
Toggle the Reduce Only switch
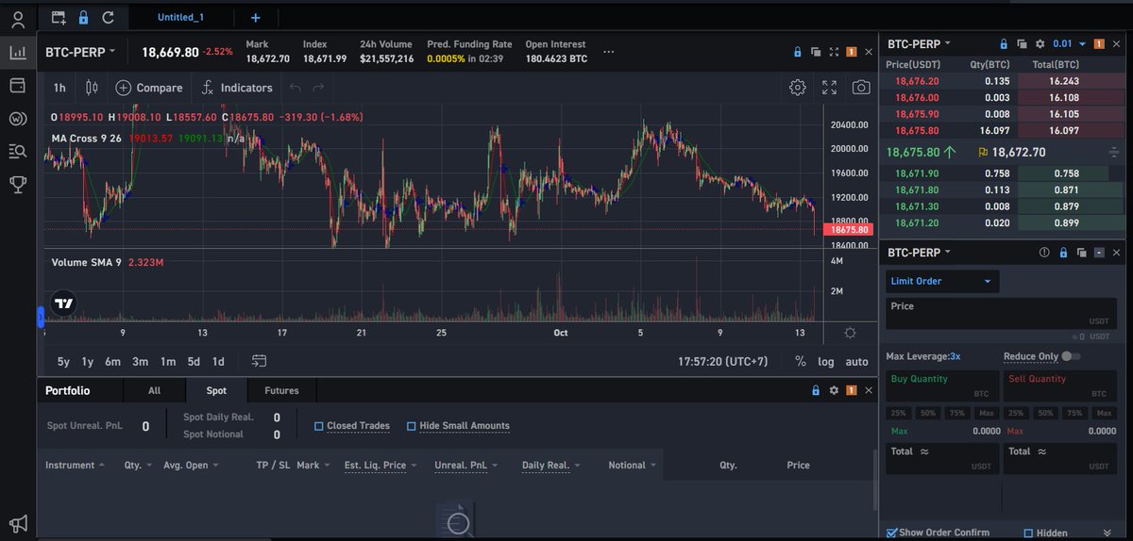tap(1071, 356)
